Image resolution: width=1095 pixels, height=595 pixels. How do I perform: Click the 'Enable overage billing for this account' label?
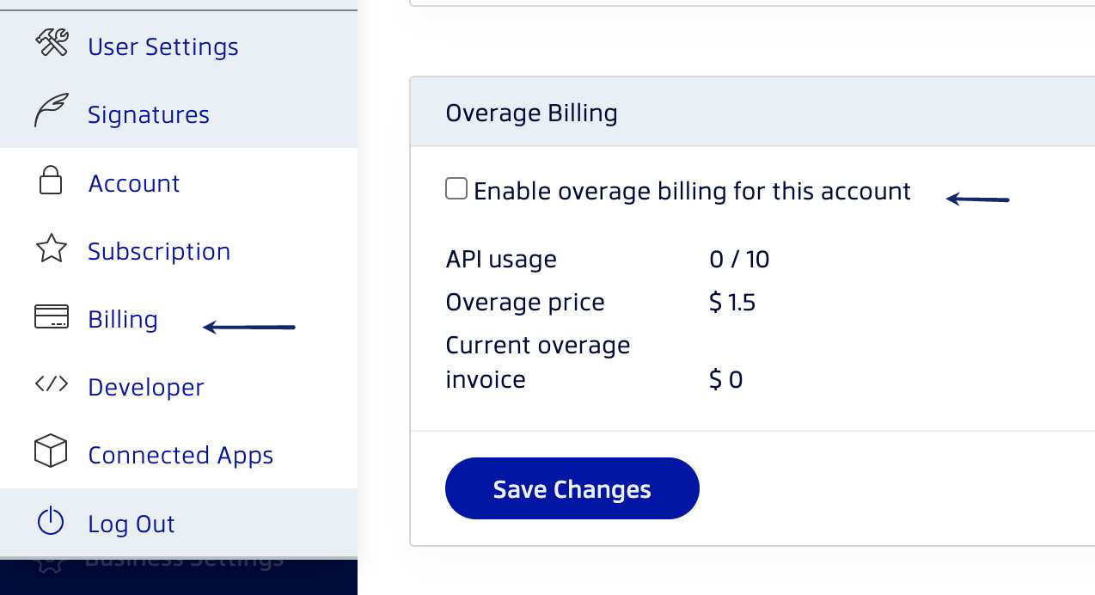point(692,191)
